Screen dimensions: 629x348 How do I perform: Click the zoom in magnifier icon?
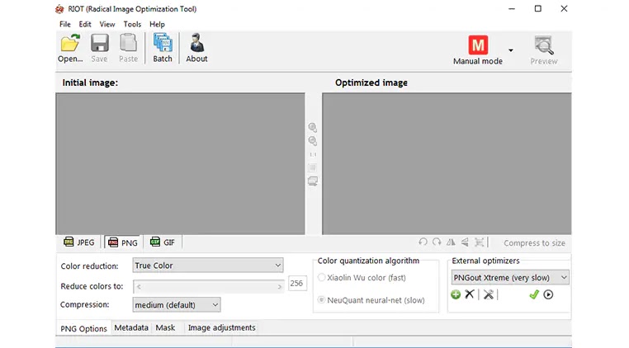pyautogui.click(x=313, y=128)
